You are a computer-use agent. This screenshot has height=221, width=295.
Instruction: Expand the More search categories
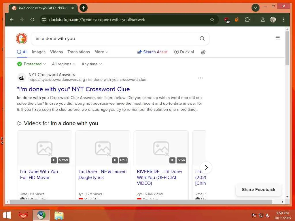(101, 52)
